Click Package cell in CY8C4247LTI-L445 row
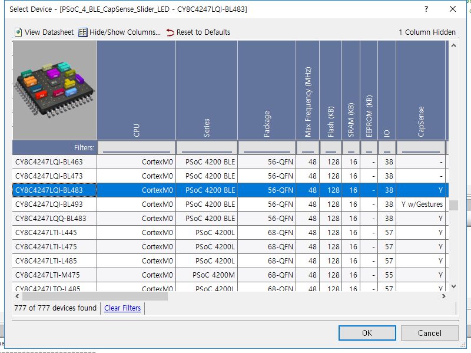The height and width of the screenshot is (353, 471). coord(267,232)
